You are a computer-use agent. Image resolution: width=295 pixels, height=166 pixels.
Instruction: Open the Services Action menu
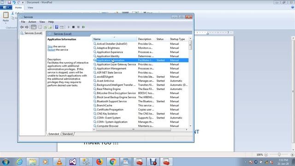tap(32, 22)
